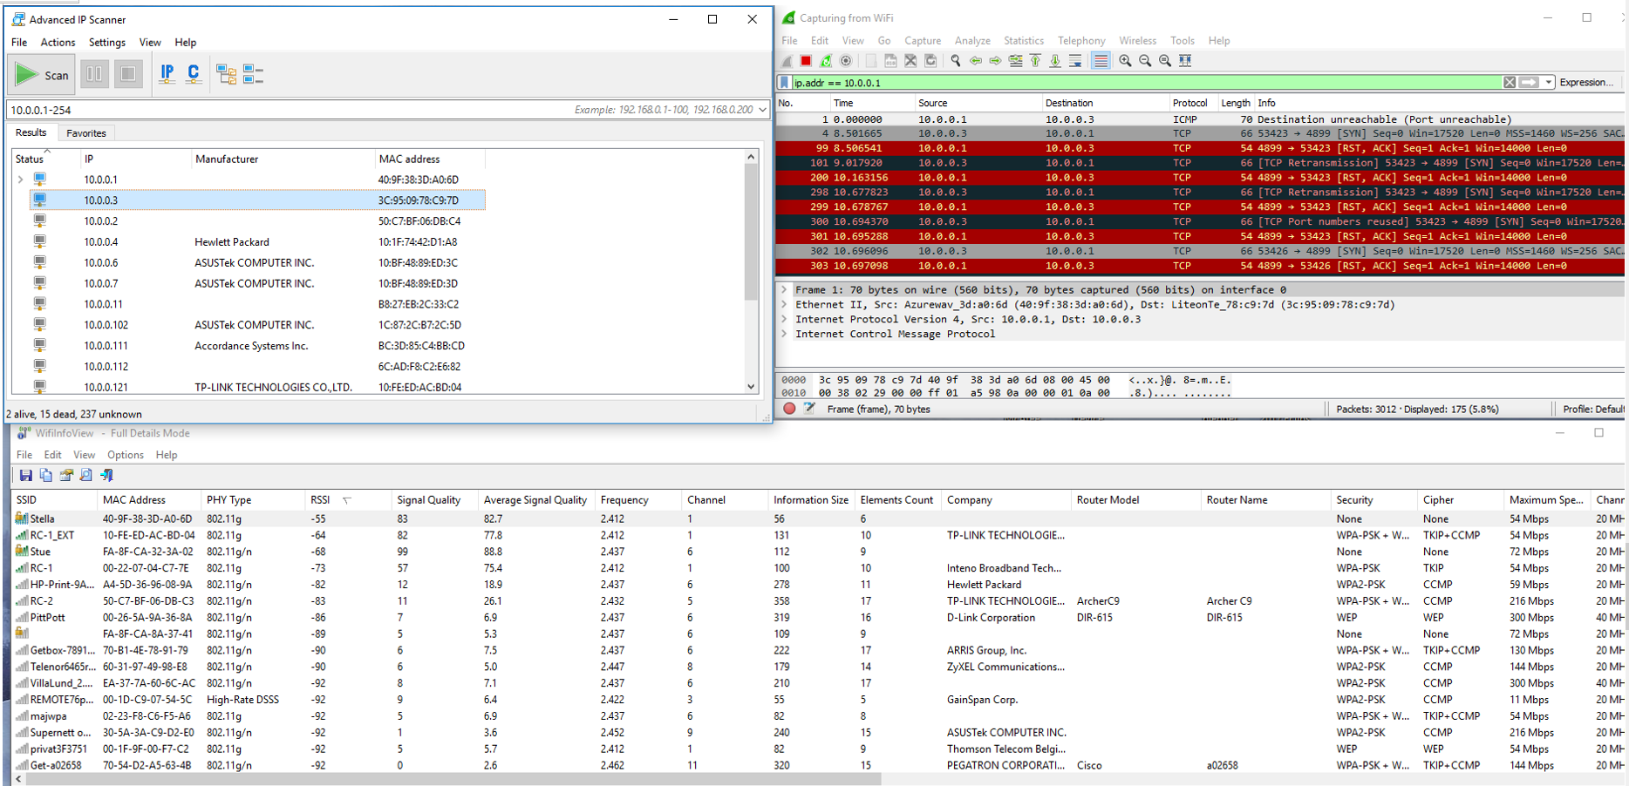Click the WifiInfoView scroll left arrow
The width and height of the screenshot is (1629, 786).
pos(19,779)
